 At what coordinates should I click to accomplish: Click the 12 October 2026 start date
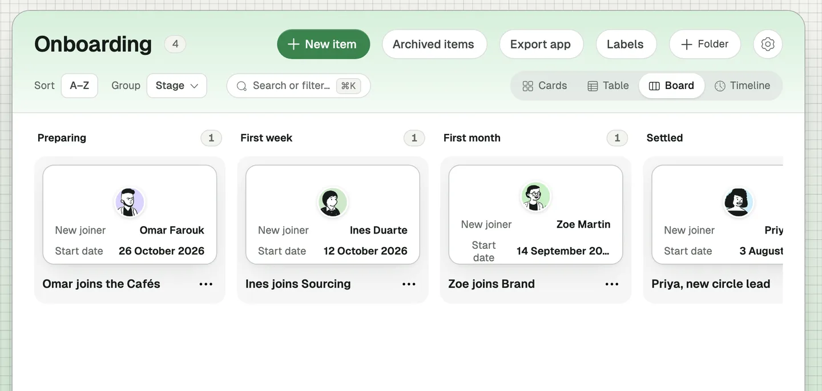(365, 251)
